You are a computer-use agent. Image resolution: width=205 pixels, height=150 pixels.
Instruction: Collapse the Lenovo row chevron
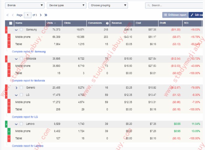coord(16,124)
